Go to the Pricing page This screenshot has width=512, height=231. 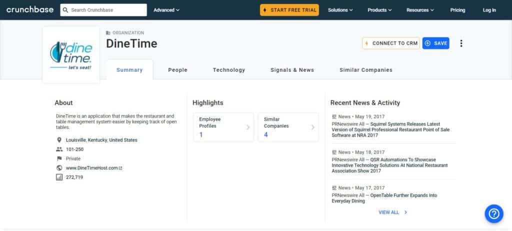[x=457, y=10]
